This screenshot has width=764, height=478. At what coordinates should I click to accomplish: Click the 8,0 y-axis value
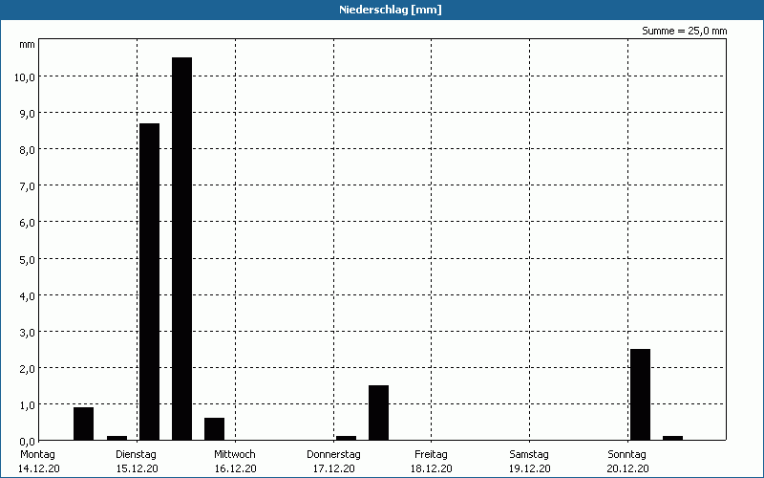pyautogui.click(x=27, y=150)
